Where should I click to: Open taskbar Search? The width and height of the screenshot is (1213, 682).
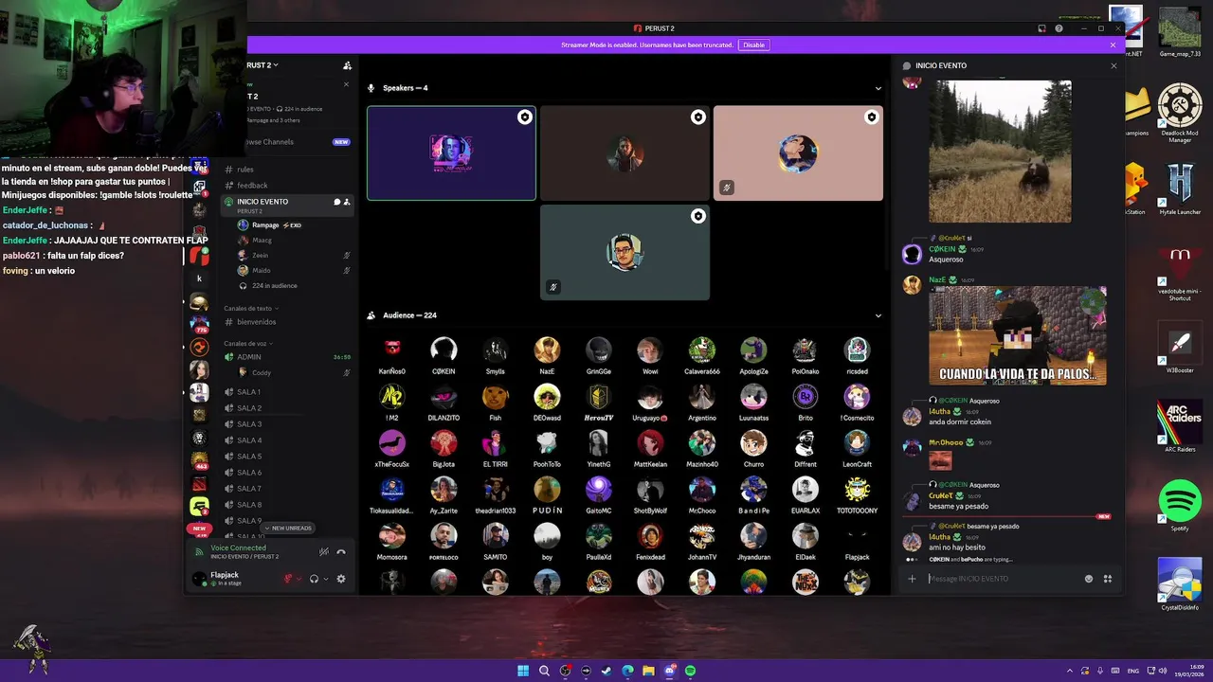(544, 671)
